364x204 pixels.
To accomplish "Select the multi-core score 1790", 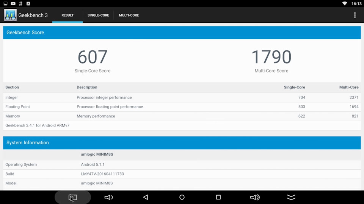I will 271,57.
